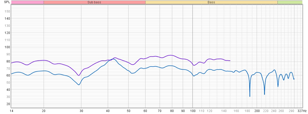Click the 140 label on SPL axis
The image size is (308, 114).
point(7,19)
